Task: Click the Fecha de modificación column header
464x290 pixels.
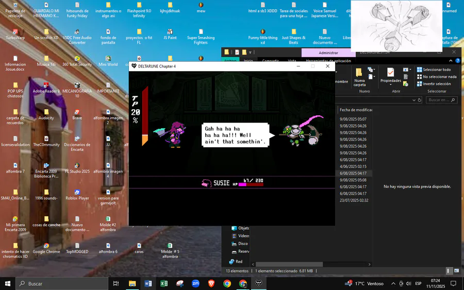Action: click(355, 110)
